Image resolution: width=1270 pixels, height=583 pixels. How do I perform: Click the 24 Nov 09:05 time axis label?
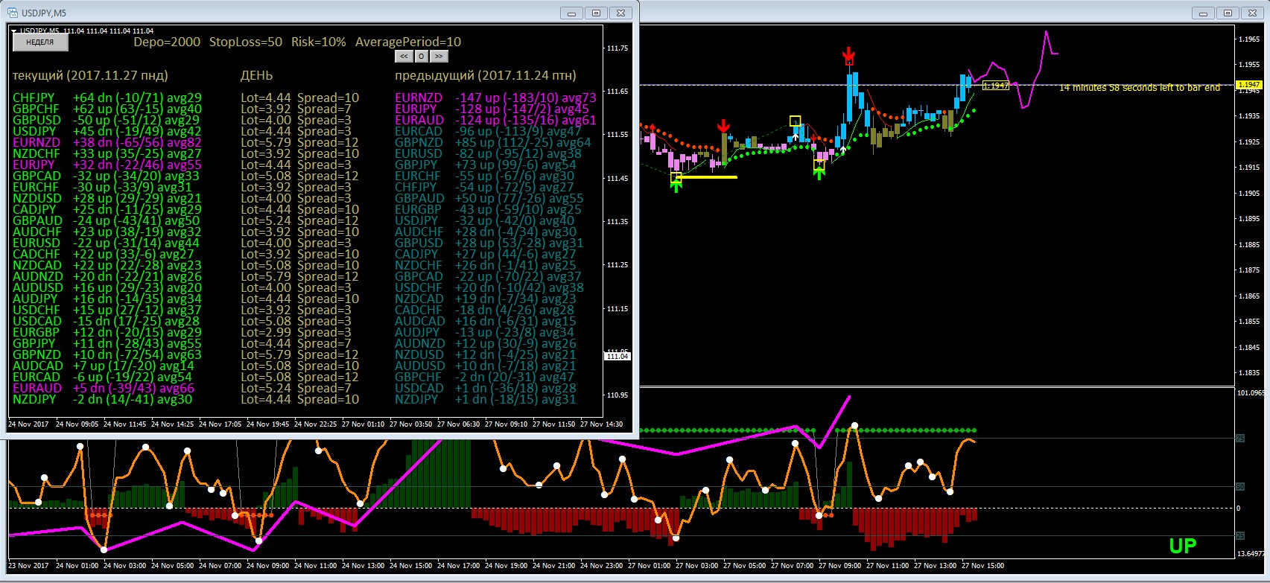77,424
